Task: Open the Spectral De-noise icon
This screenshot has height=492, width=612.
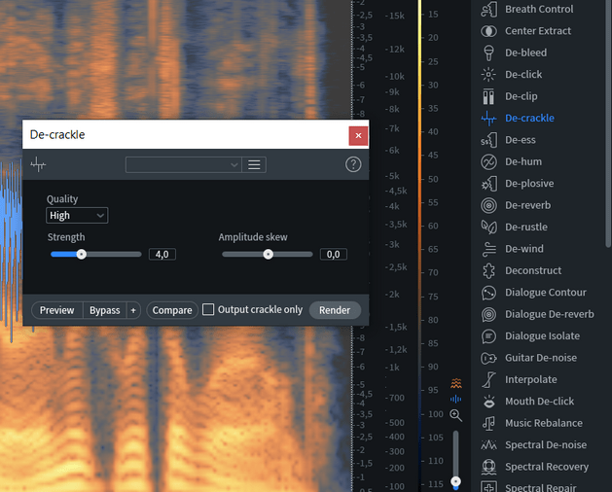Action: pos(488,445)
